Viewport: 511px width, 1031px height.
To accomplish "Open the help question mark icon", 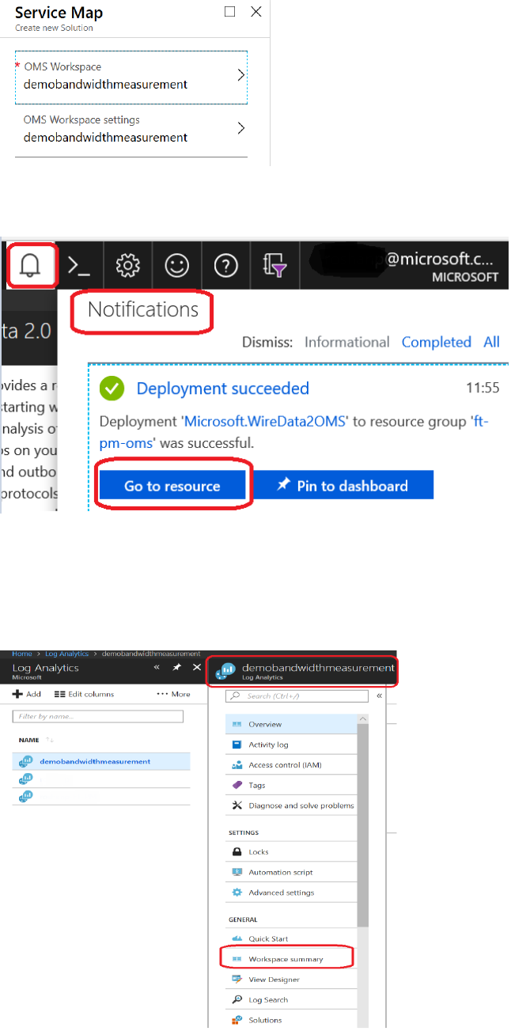I will coord(226,266).
